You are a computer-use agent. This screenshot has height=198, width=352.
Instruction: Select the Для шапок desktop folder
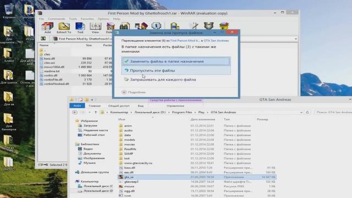click(9, 77)
